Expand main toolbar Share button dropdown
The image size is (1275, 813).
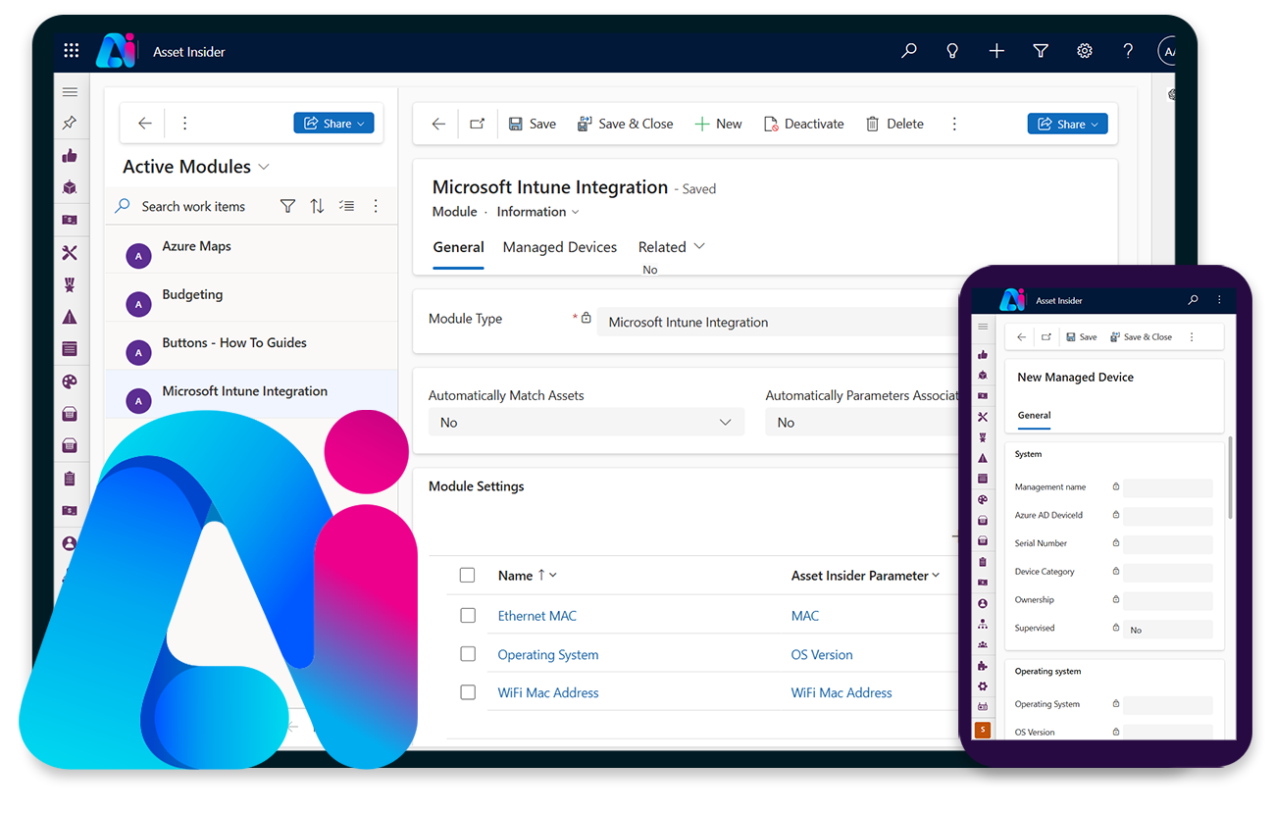tap(1096, 124)
